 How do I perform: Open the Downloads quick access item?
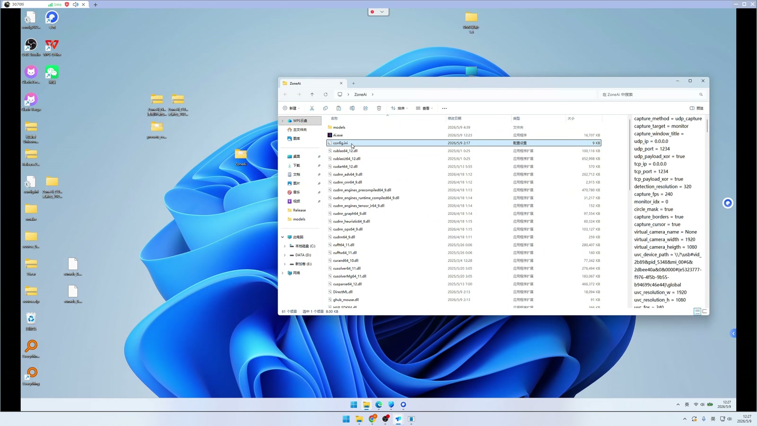click(x=294, y=166)
